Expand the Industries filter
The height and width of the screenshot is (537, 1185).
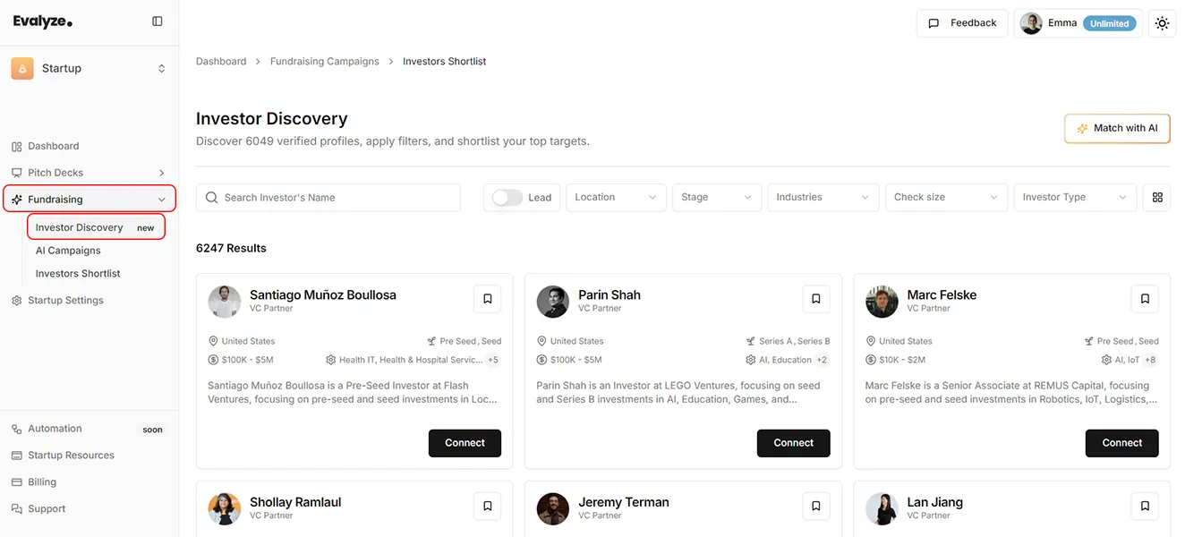[822, 197]
